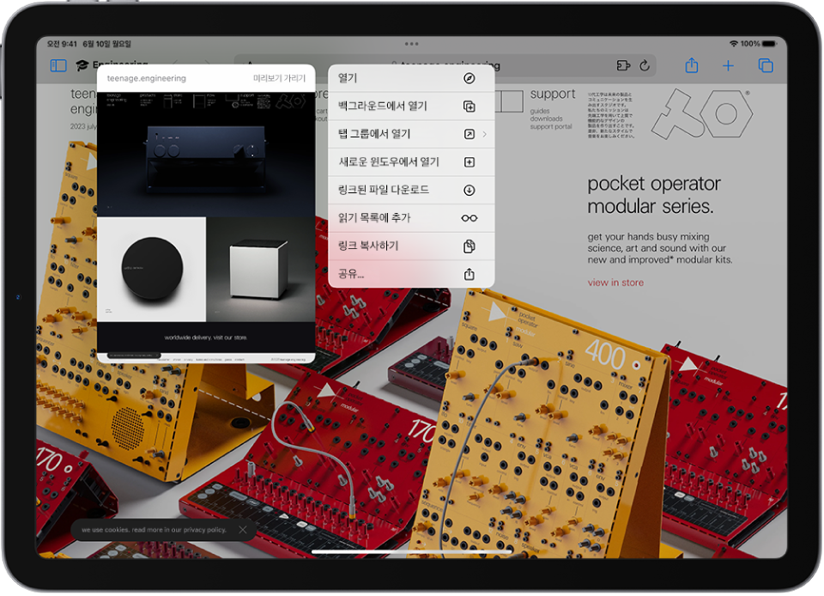824x596 pixels.
Task: Tap the Share icon in Safari toolbar
Action: click(x=692, y=65)
